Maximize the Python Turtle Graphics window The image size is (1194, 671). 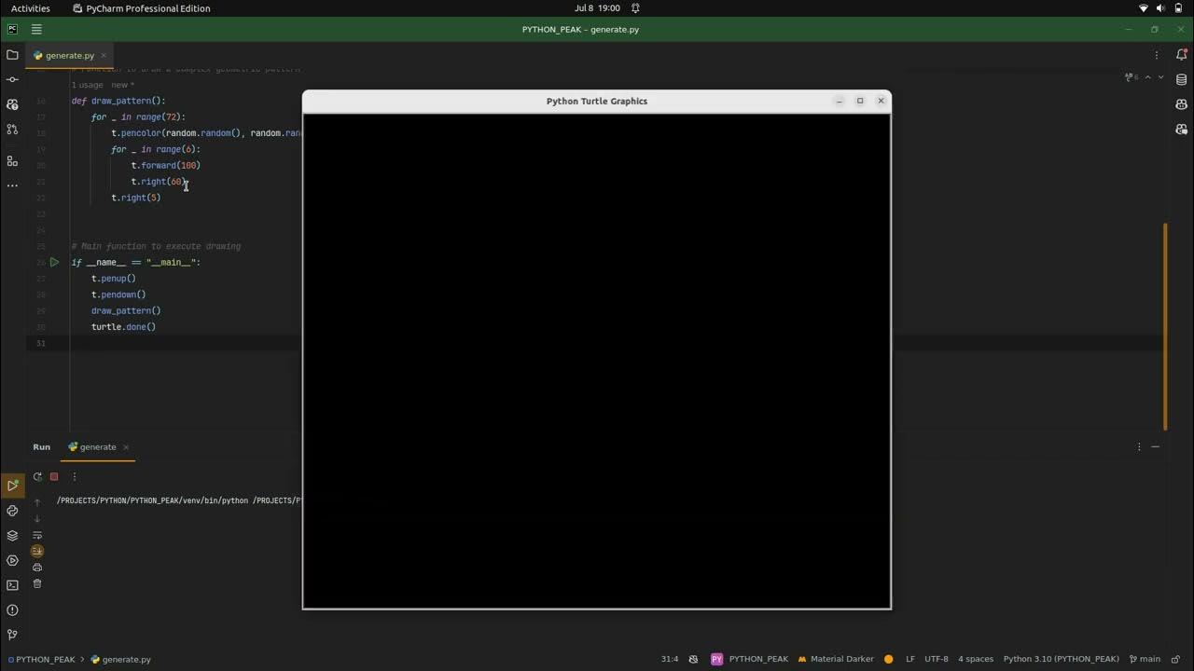point(860,101)
